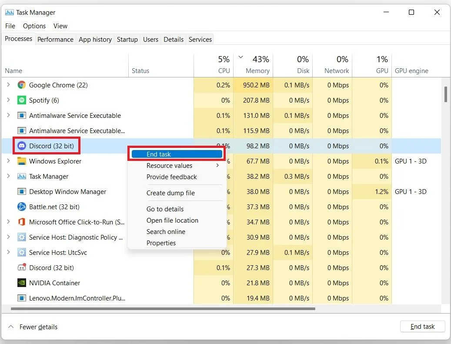Sort by the Name column header
Screen dimensions: 451x344
pos(65,65)
